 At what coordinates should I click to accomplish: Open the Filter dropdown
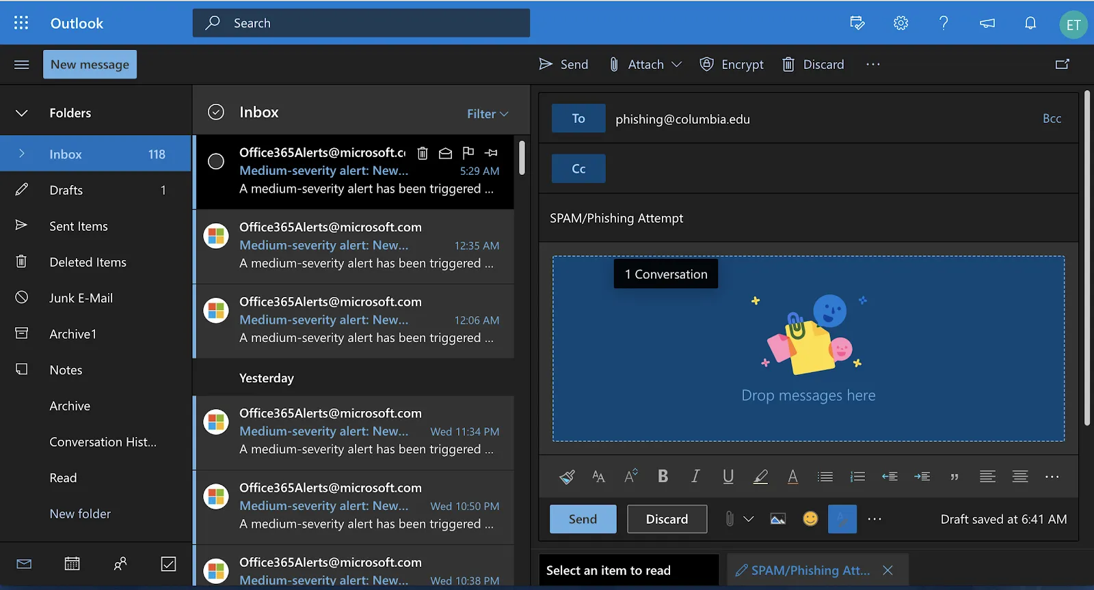[x=488, y=114]
